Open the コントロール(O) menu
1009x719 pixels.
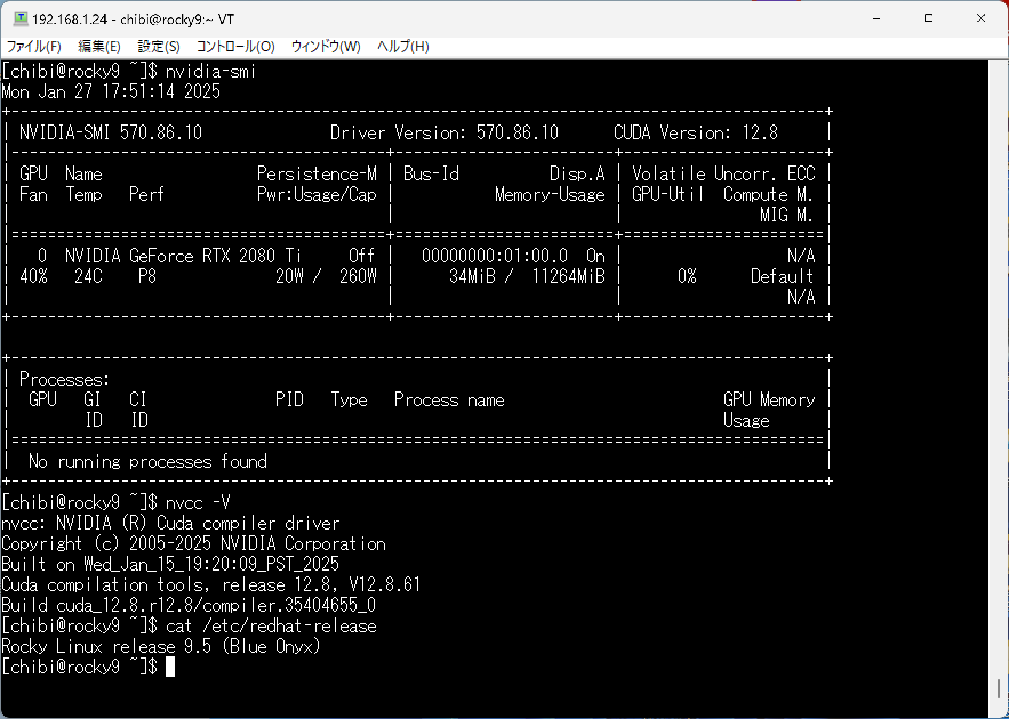(x=235, y=46)
